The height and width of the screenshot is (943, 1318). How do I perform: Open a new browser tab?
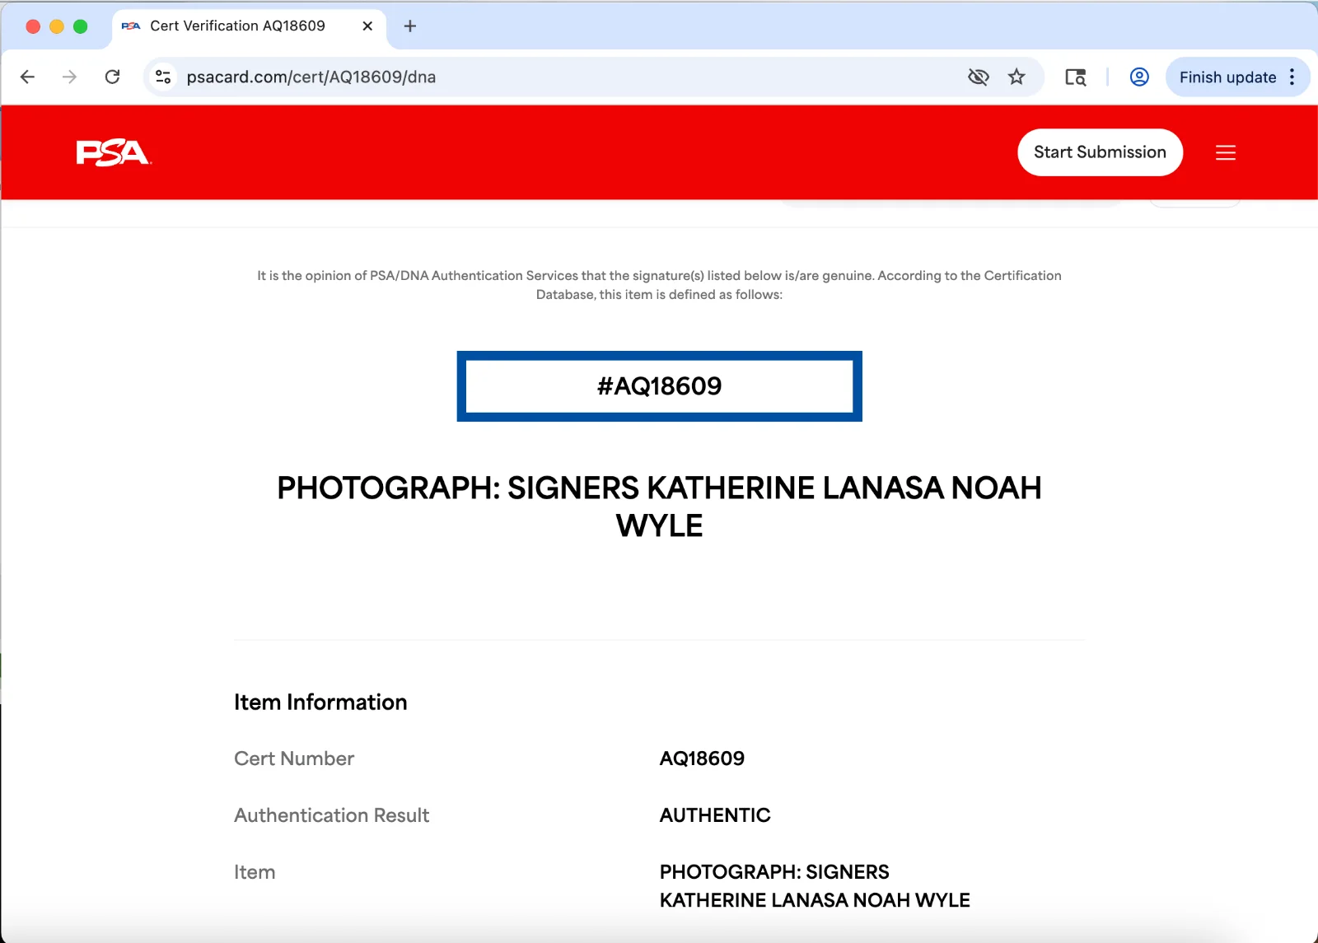410,26
